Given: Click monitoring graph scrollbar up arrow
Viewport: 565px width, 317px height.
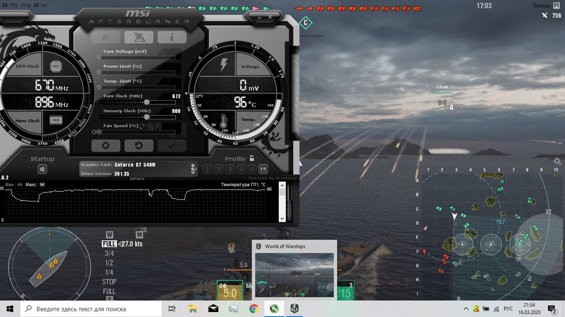Looking at the screenshot, I should tap(282, 186).
